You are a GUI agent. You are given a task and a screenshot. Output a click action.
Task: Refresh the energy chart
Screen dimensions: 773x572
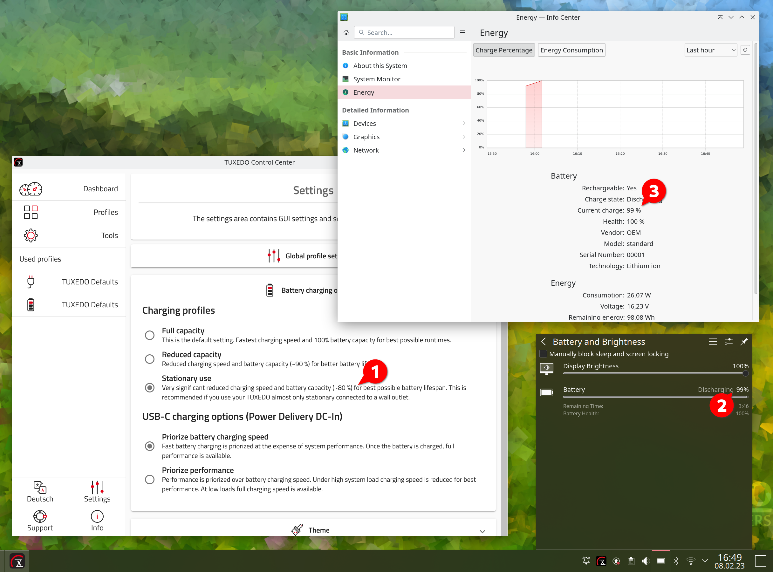[x=745, y=50]
